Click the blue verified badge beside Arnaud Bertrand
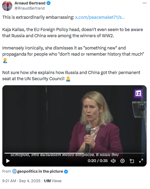Viewport: 150px width, 189px height. coord(49,3)
